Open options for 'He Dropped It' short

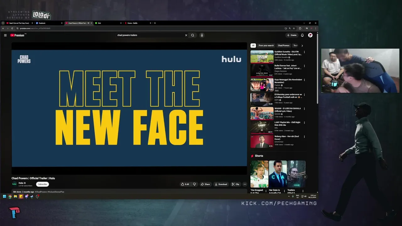pos(266,191)
